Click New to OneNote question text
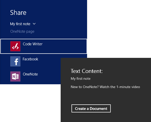The height and width of the screenshot is (122, 151). click(x=85, y=87)
